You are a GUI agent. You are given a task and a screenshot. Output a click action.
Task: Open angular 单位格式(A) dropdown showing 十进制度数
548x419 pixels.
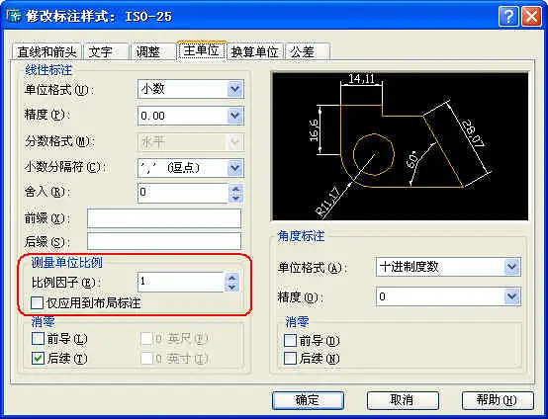tap(448, 267)
